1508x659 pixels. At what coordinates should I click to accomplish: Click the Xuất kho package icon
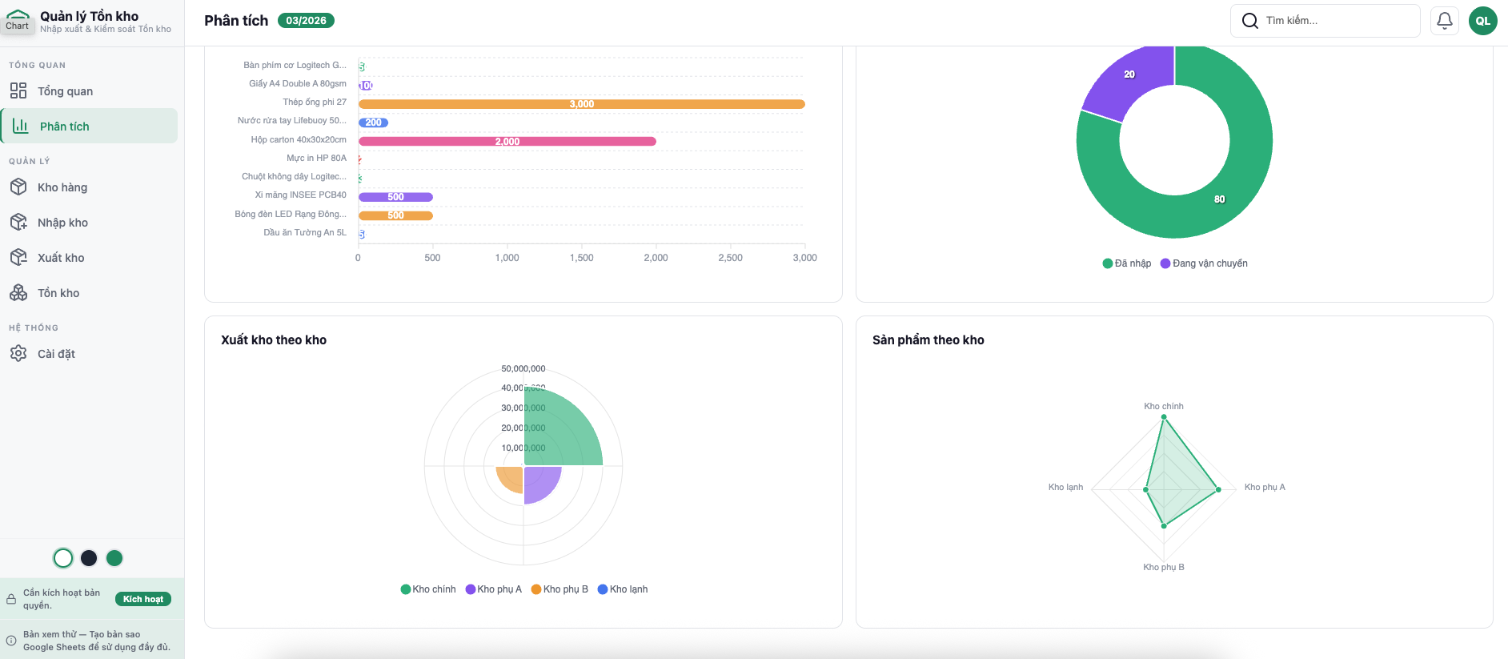click(x=18, y=258)
